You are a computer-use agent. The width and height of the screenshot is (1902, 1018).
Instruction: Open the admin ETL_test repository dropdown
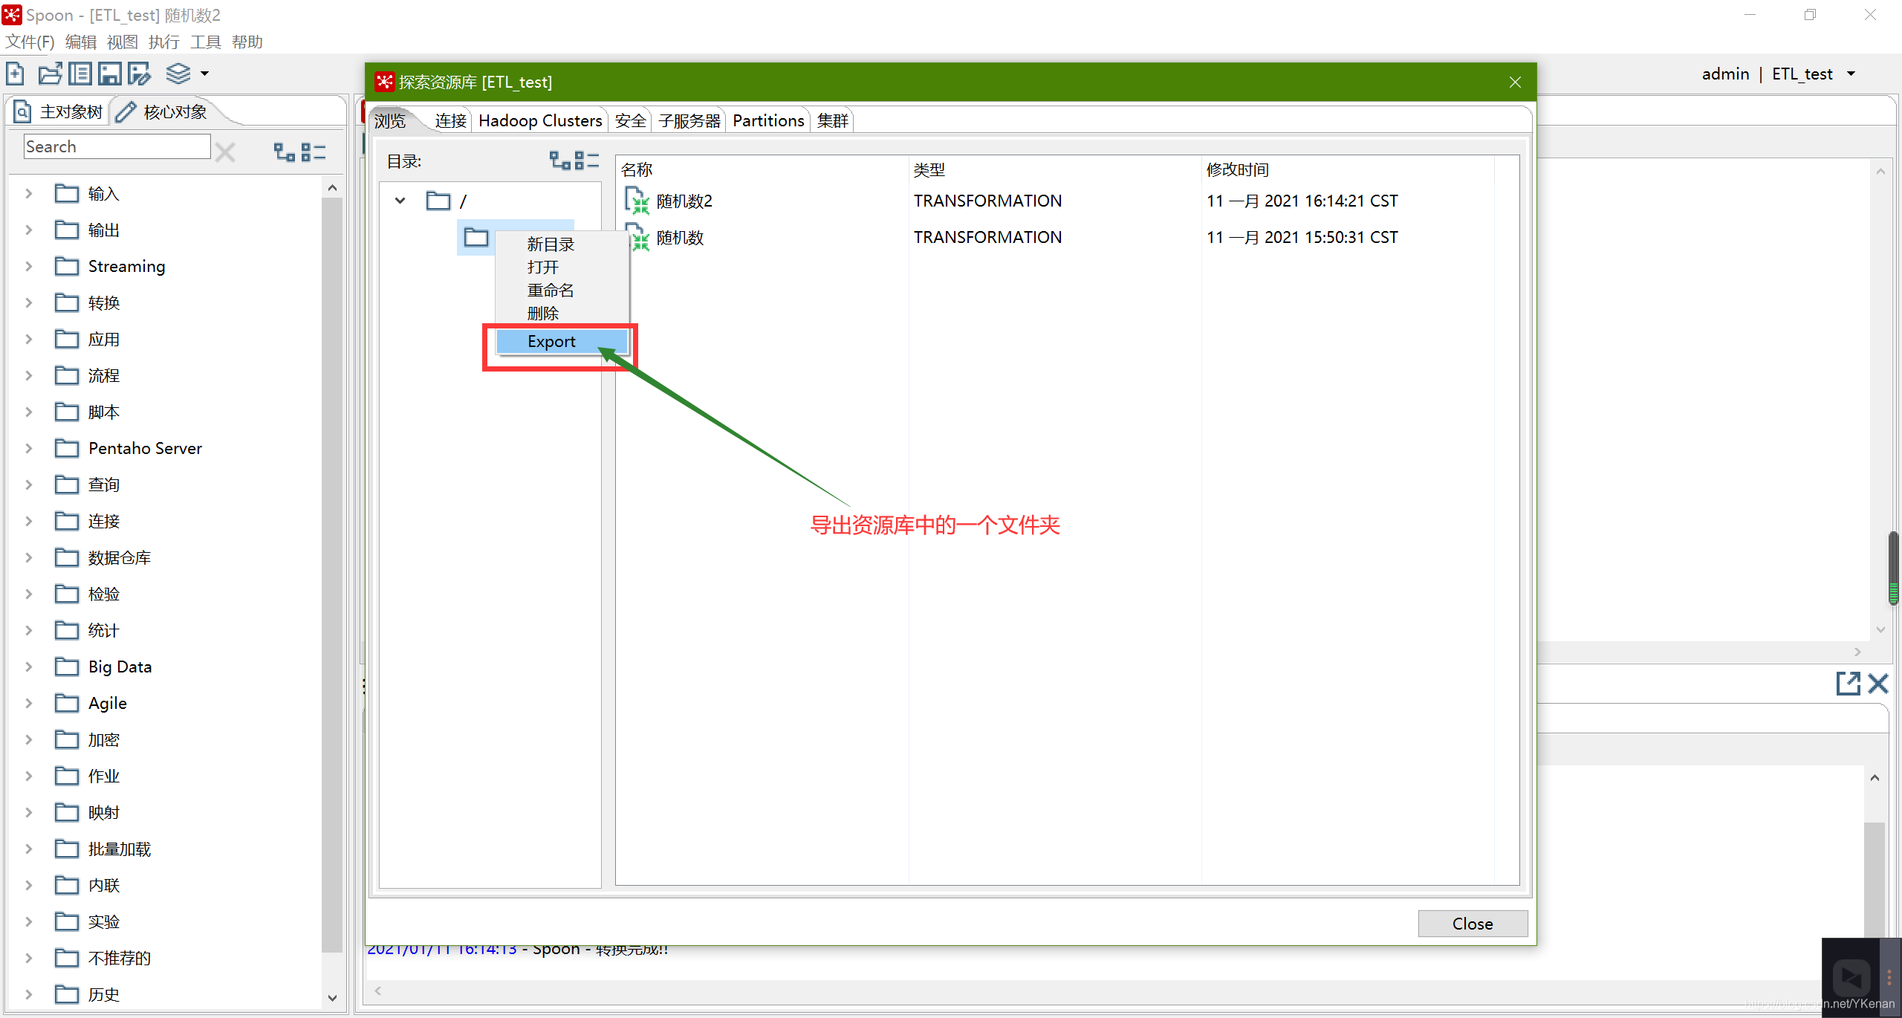click(1851, 74)
